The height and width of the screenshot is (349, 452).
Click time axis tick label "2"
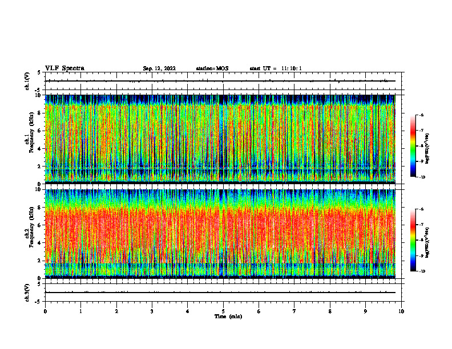(116, 311)
